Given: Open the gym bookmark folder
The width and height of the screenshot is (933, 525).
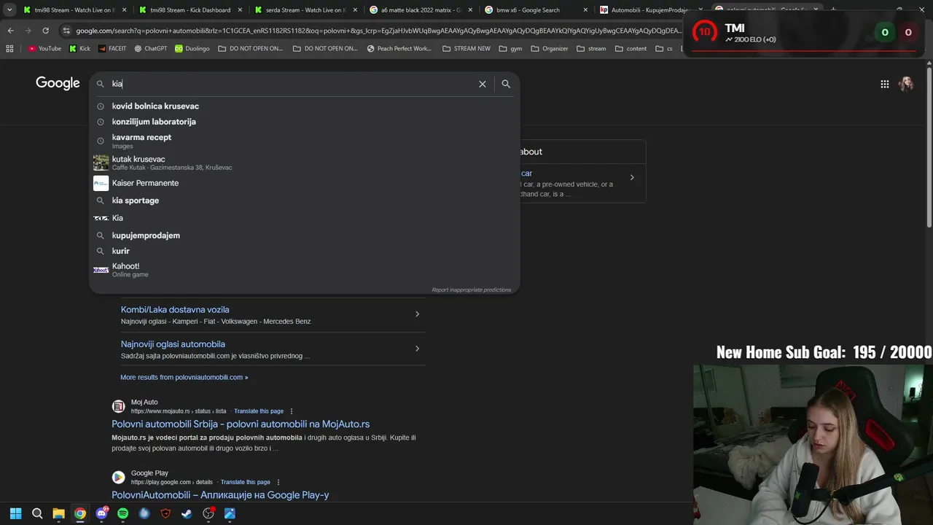Looking at the screenshot, I should 510,49.
